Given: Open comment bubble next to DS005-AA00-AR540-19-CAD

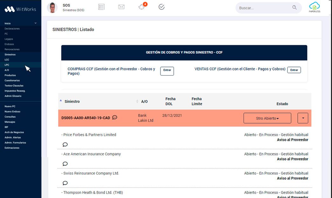Looking at the screenshot, I should 115,117.
